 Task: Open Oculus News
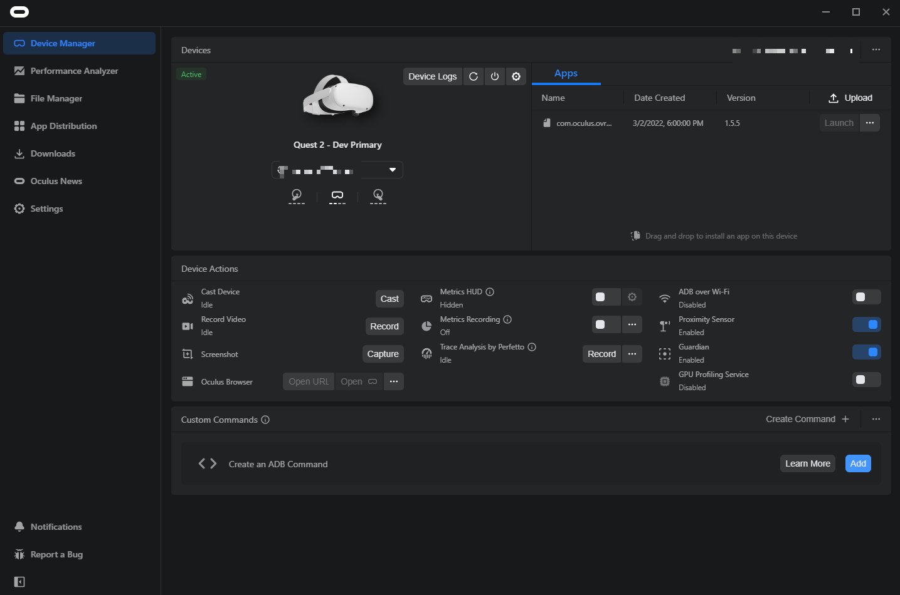coord(79,181)
